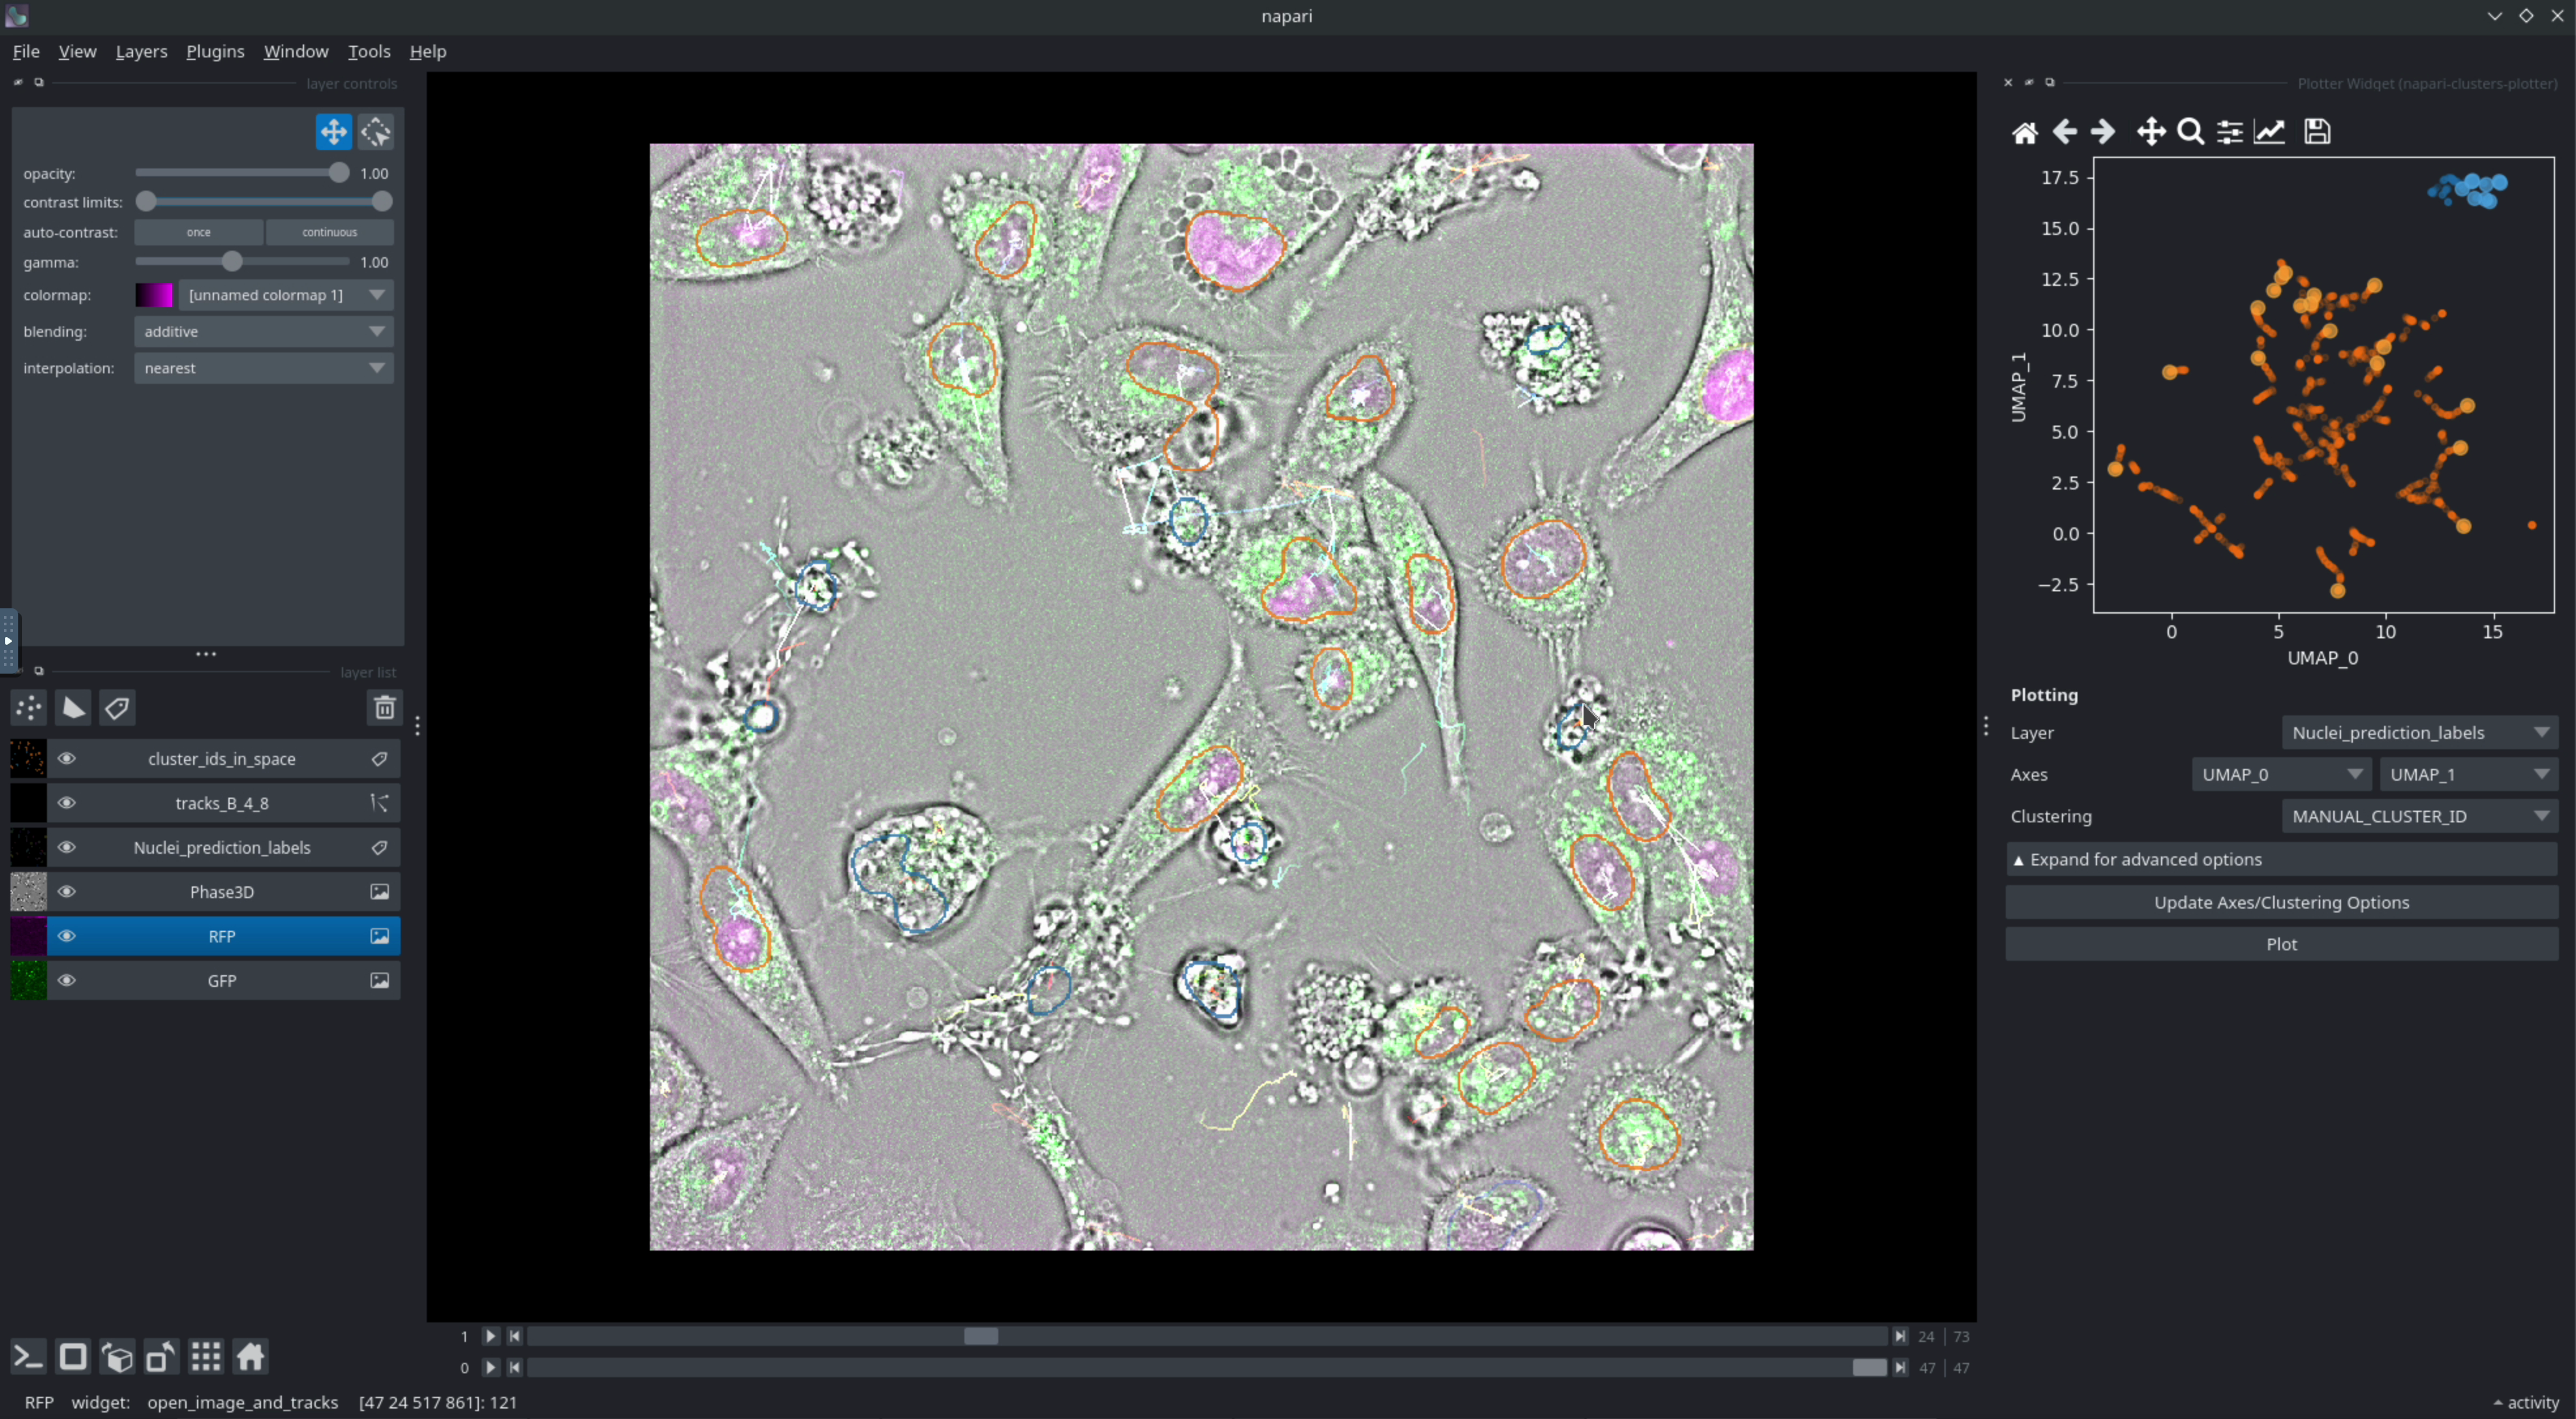Click Update Axes/Clustering Options button
The image size is (2576, 1419).
pos(2281,903)
